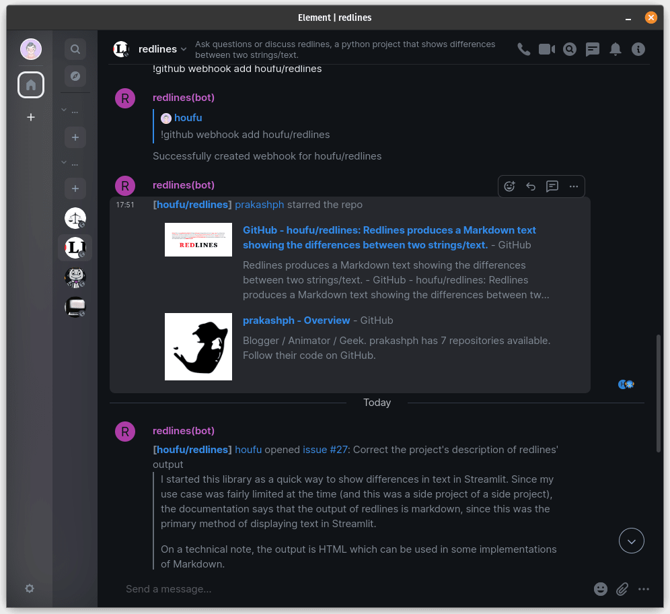The width and height of the screenshot is (670, 614).
Task: Click houfu link in issue message
Action: 248,450
